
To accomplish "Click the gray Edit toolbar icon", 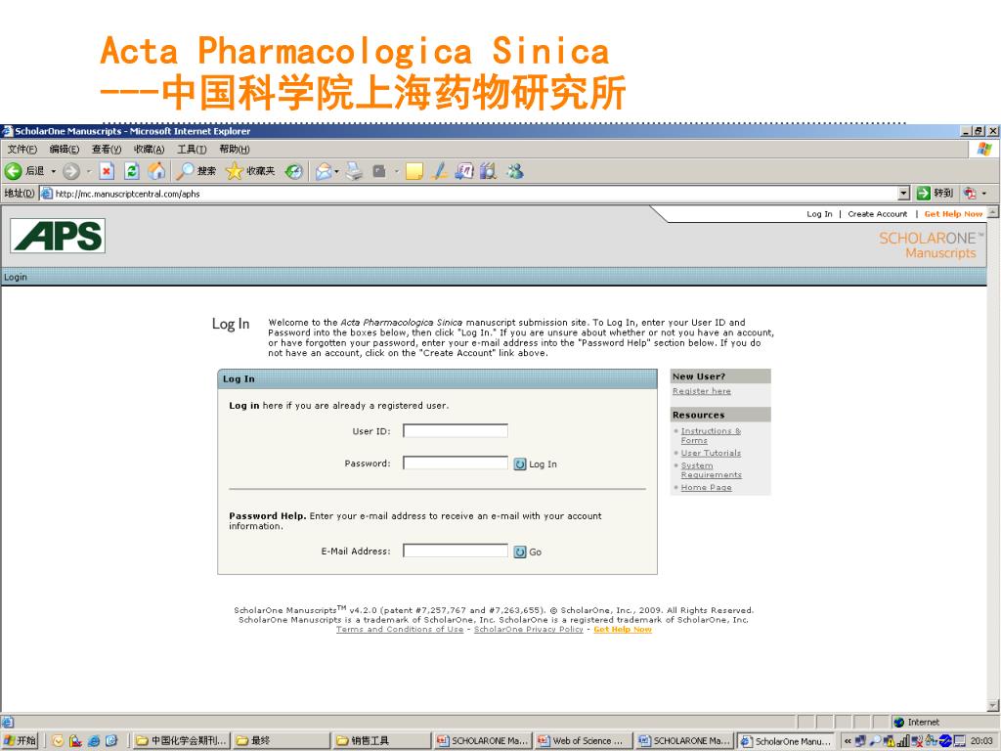I will click(x=379, y=171).
